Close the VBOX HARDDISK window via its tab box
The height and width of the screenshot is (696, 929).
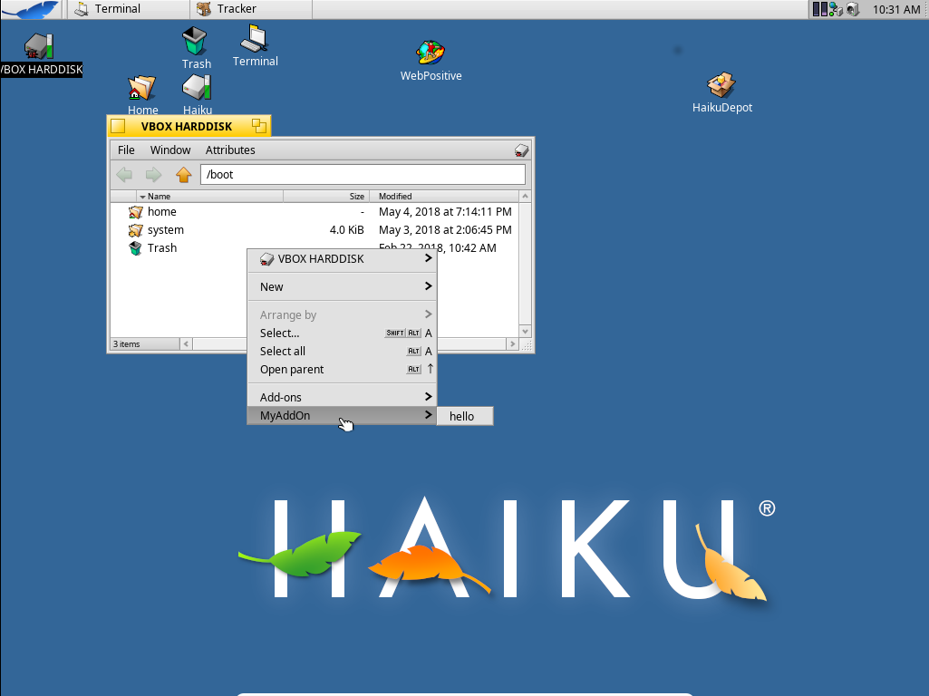coord(118,126)
